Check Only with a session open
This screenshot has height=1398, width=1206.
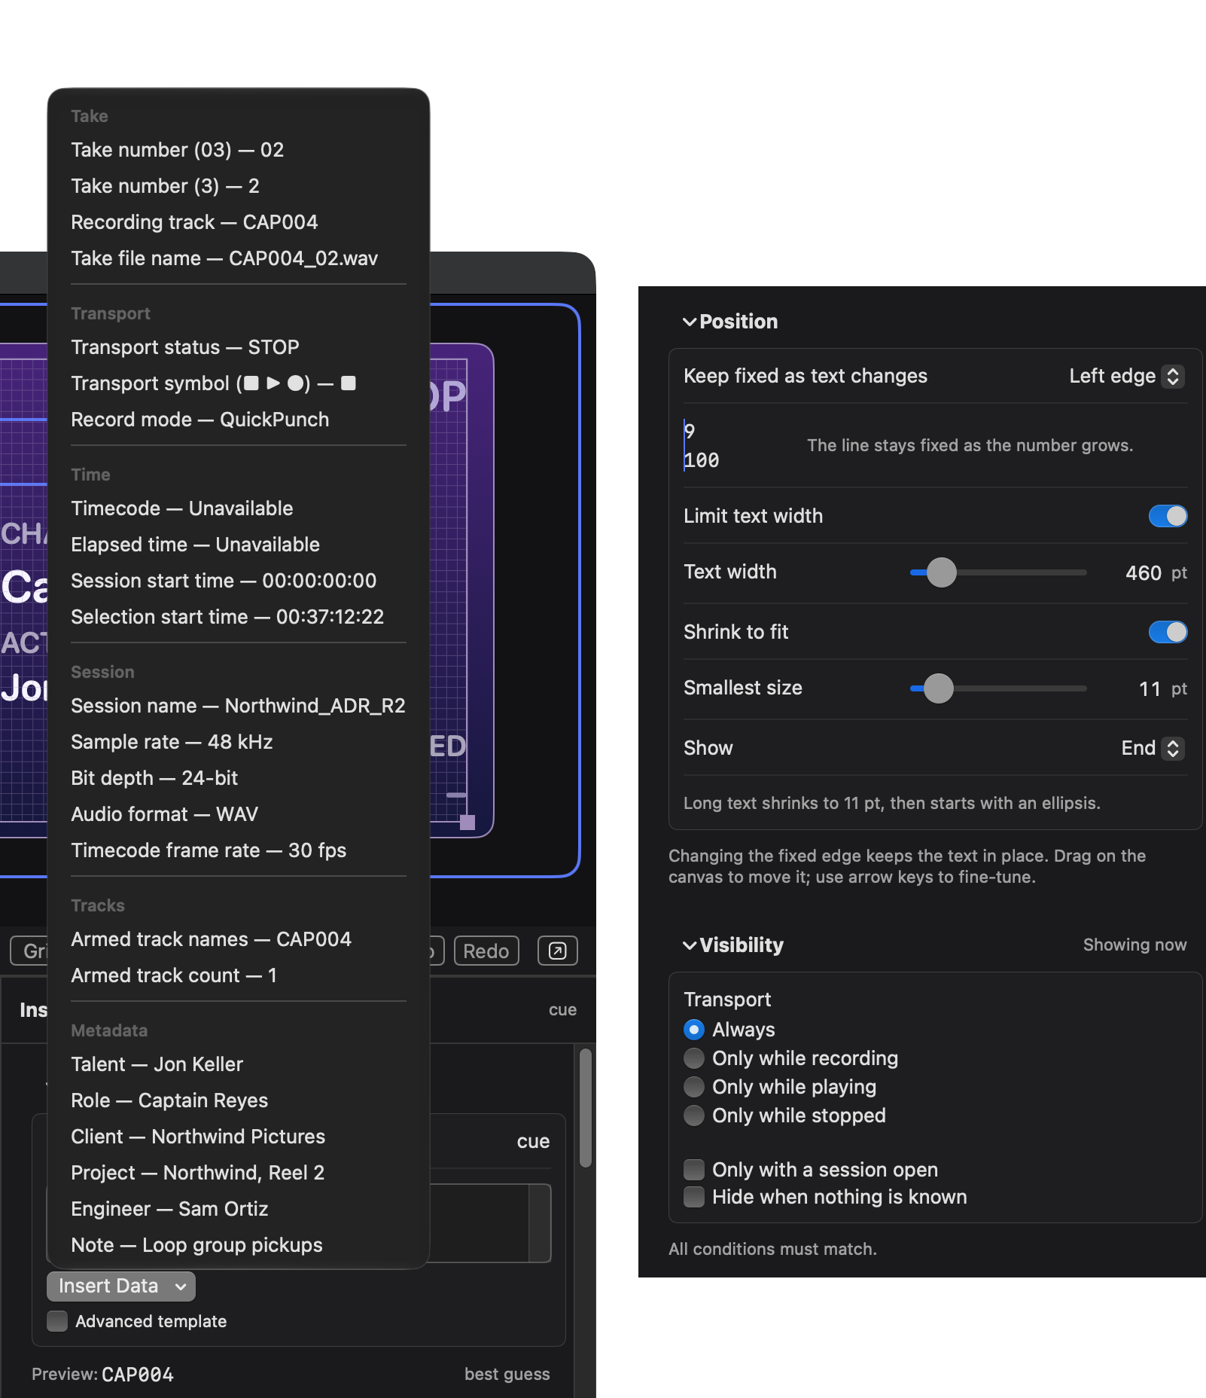(694, 1170)
